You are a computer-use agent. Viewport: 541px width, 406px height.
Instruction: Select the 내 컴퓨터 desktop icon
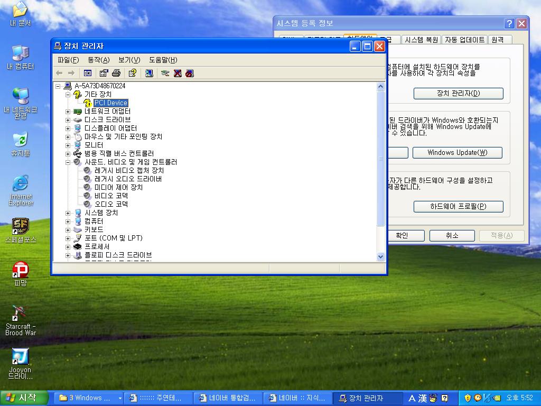pos(21,57)
